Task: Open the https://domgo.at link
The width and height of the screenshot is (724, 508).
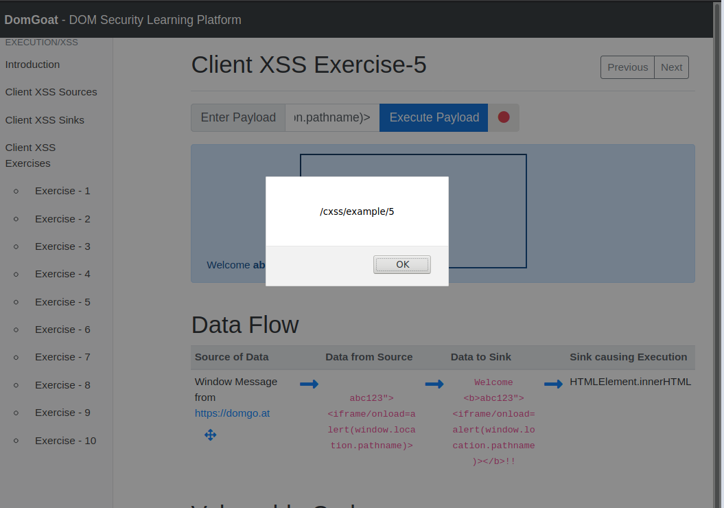Action: 232,413
